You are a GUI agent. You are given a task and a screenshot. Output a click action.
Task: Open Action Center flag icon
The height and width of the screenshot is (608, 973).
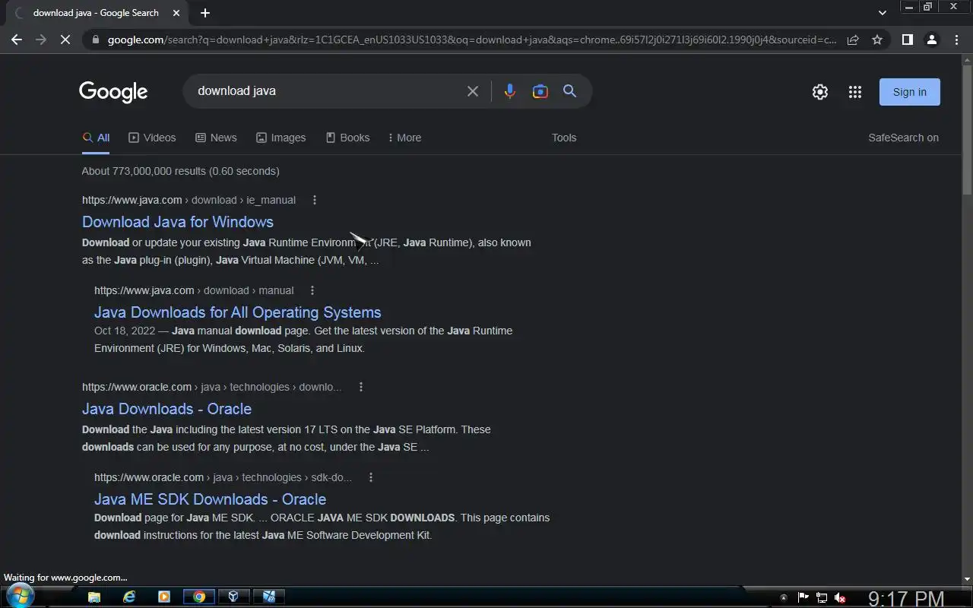pos(803,597)
